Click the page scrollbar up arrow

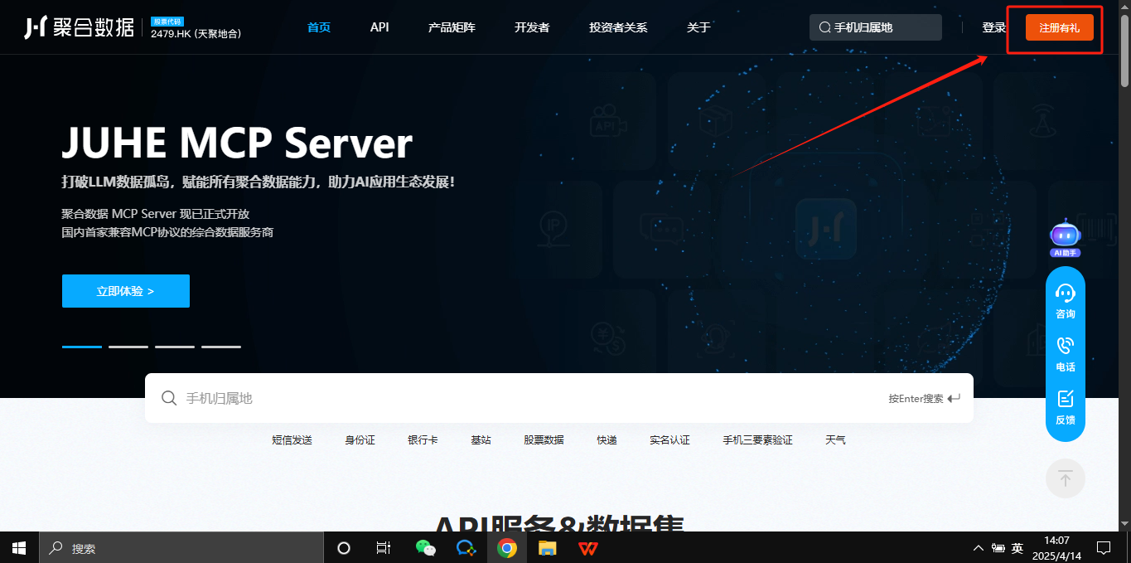coord(1124,7)
